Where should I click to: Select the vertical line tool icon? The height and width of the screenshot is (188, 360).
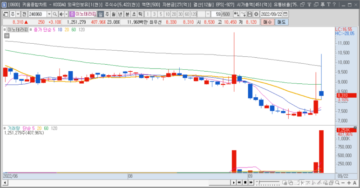(x=314, y=183)
